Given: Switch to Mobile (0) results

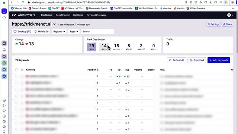Looking at the screenshot, I should point(42,31).
